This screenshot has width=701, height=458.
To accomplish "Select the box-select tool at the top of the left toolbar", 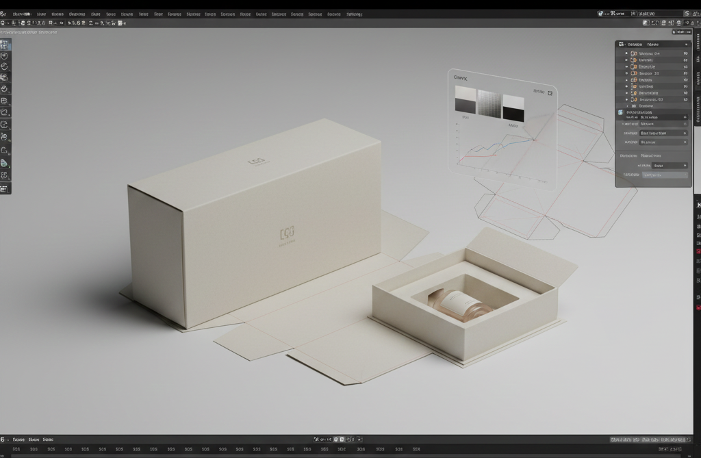I will coord(5,42).
